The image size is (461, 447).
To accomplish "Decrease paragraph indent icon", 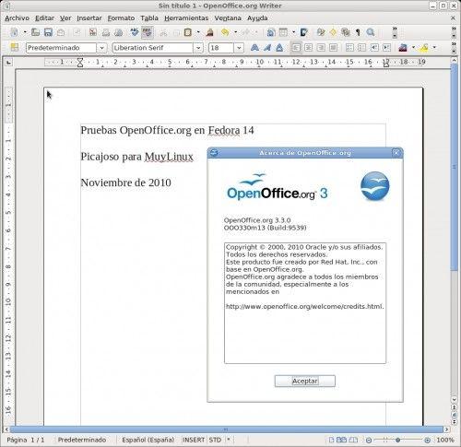I will 374,48.
